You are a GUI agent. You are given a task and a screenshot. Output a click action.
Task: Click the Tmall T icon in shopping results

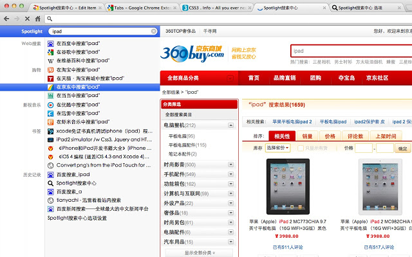50,78
